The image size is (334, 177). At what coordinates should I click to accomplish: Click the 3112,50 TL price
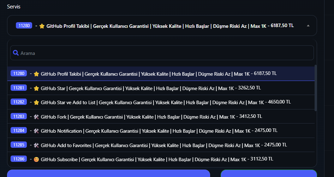[262, 159]
